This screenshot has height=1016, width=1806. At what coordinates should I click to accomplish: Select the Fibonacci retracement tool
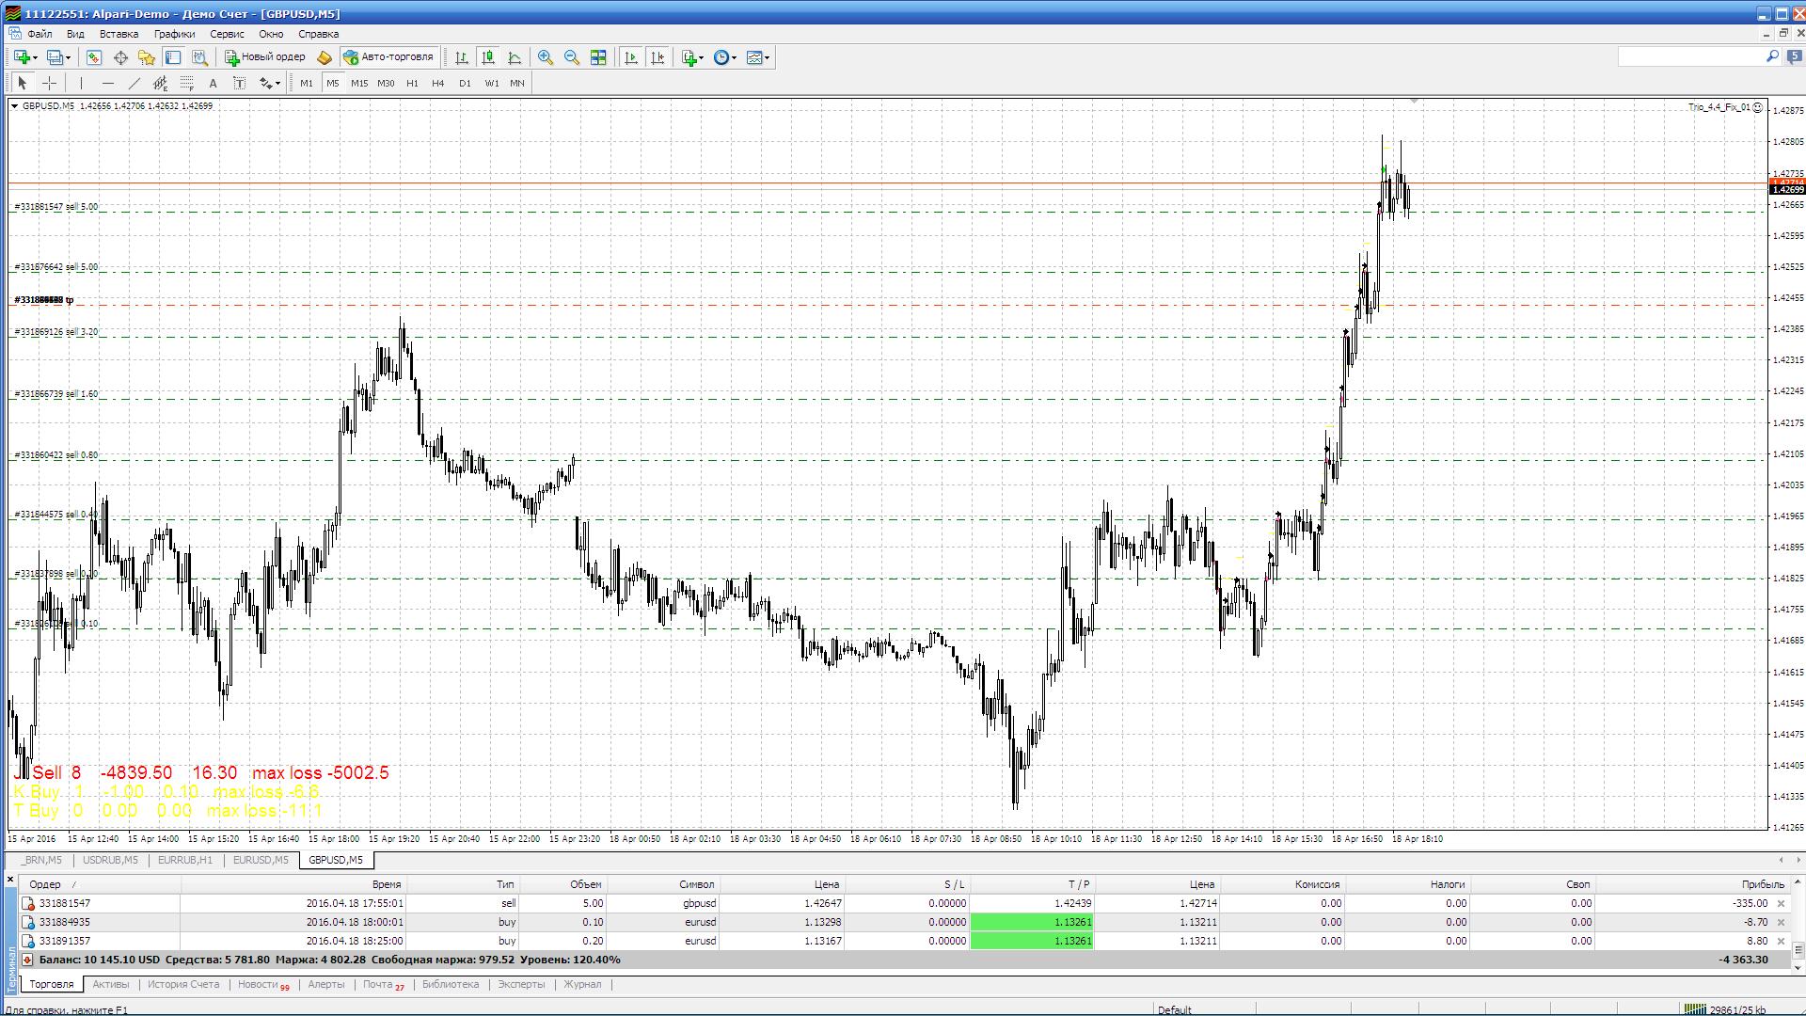pos(187,83)
